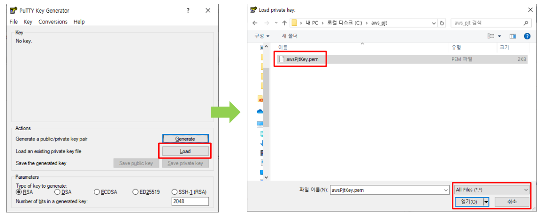Open This PC from the navigation pane
Screen dimensions: 543x219
[260, 124]
